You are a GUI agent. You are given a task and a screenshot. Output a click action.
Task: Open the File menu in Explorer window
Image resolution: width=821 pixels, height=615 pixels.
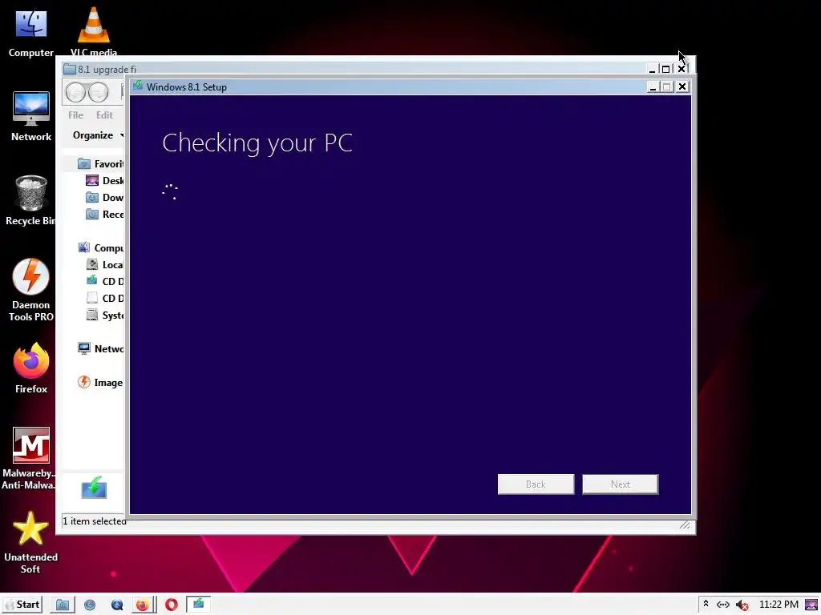click(75, 115)
